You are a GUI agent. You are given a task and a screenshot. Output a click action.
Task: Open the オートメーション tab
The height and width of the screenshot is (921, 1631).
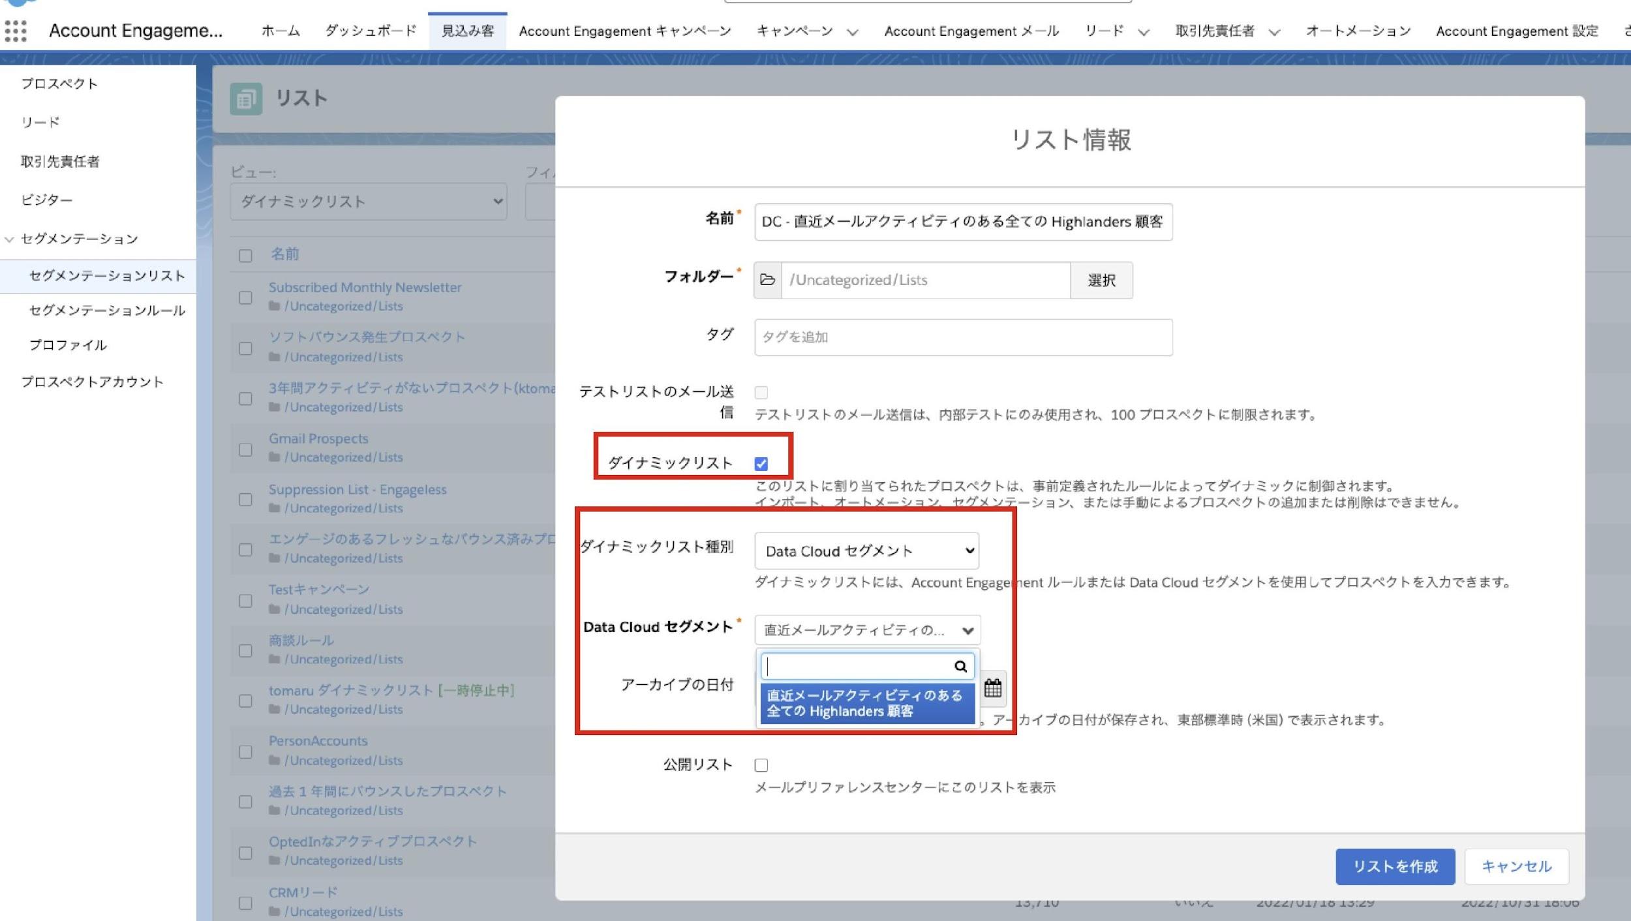click(x=1358, y=31)
